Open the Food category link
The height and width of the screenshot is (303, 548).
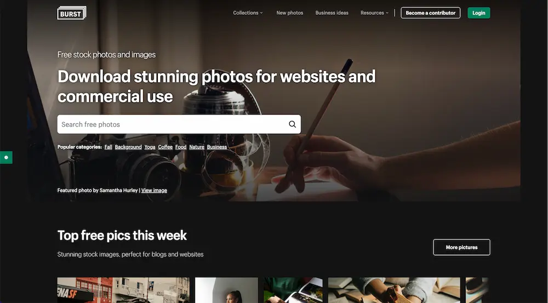pos(181,147)
